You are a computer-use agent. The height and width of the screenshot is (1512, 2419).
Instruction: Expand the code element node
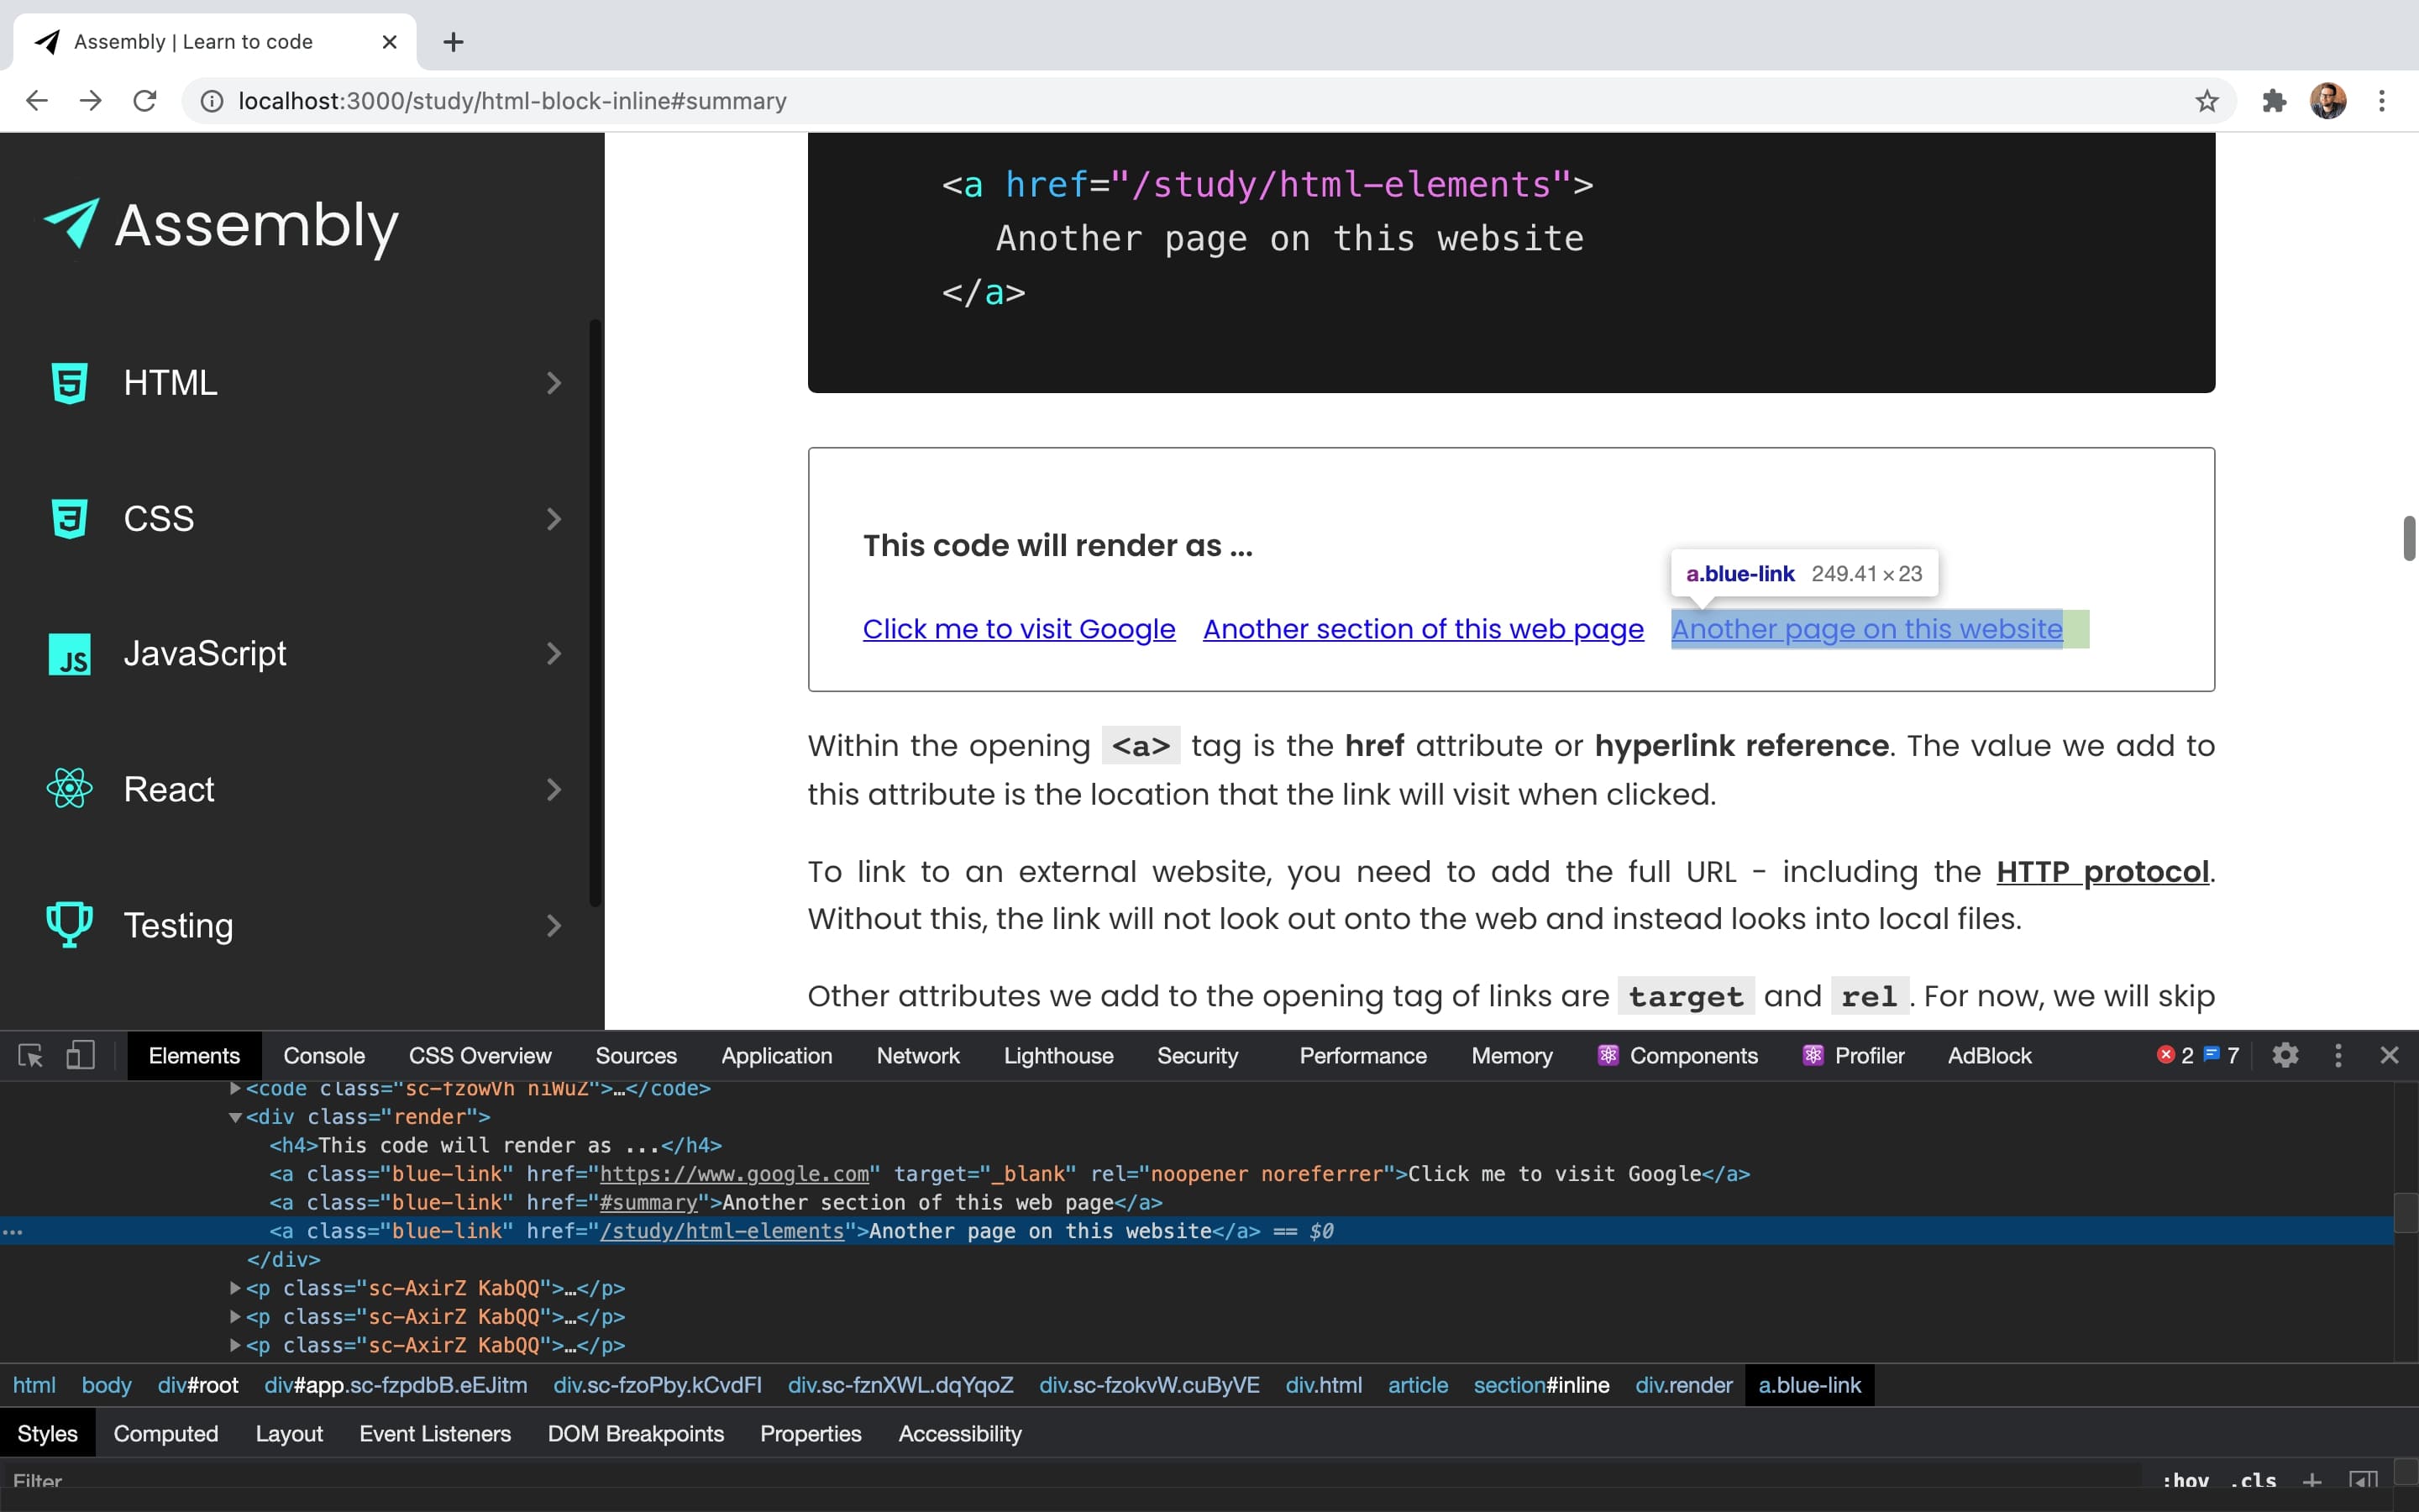click(235, 1089)
